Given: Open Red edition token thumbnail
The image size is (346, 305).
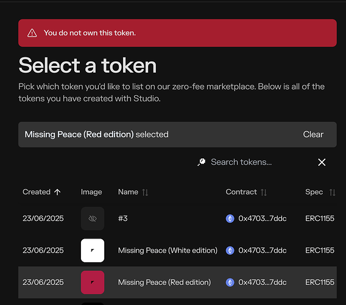Looking at the screenshot, I should (93, 282).
